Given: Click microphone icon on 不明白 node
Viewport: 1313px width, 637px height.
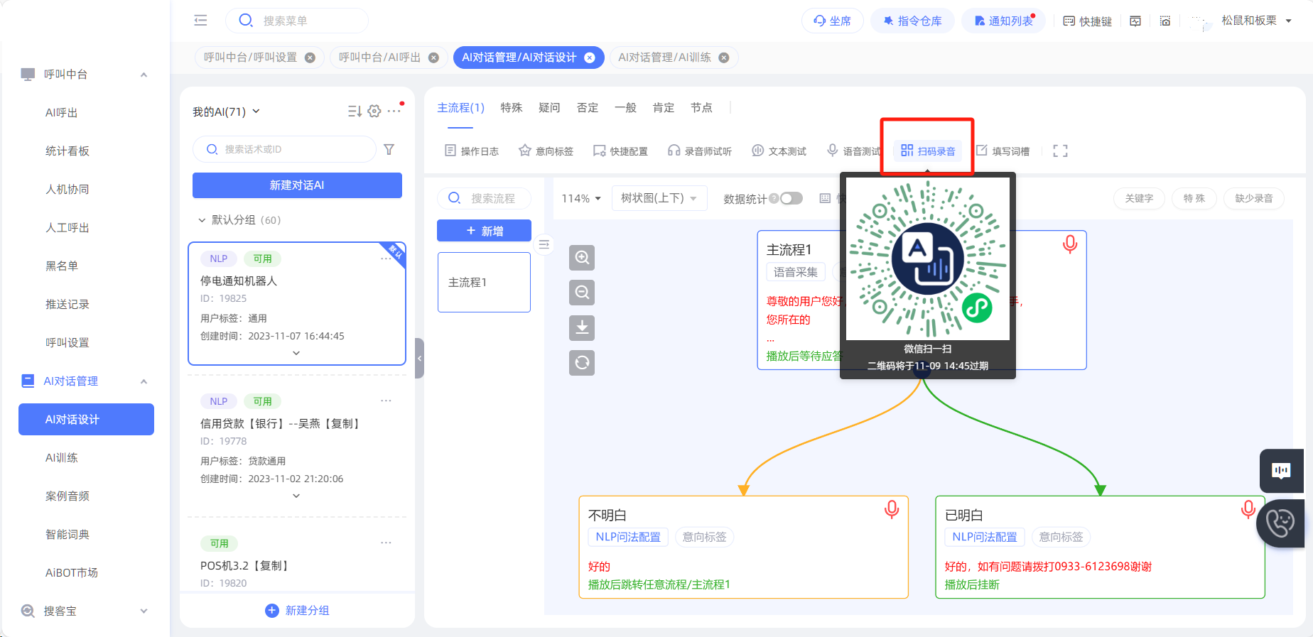Looking at the screenshot, I should tap(892, 509).
